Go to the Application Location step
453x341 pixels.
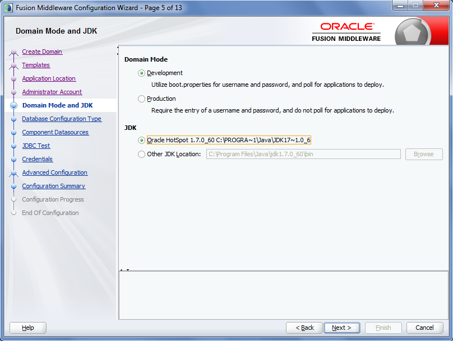(x=49, y=78)
